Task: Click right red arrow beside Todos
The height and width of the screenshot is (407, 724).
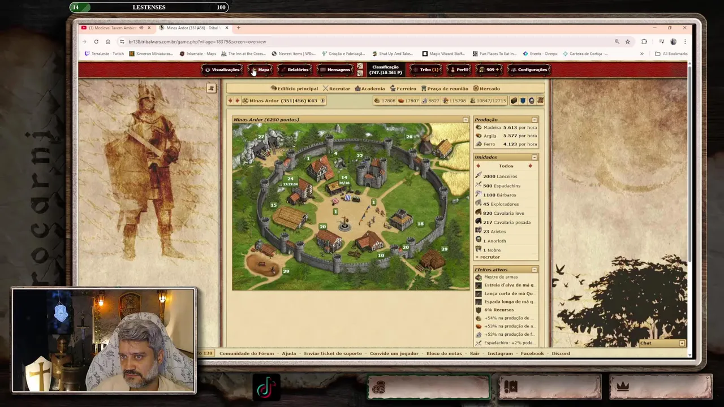Action: [530, 166]
